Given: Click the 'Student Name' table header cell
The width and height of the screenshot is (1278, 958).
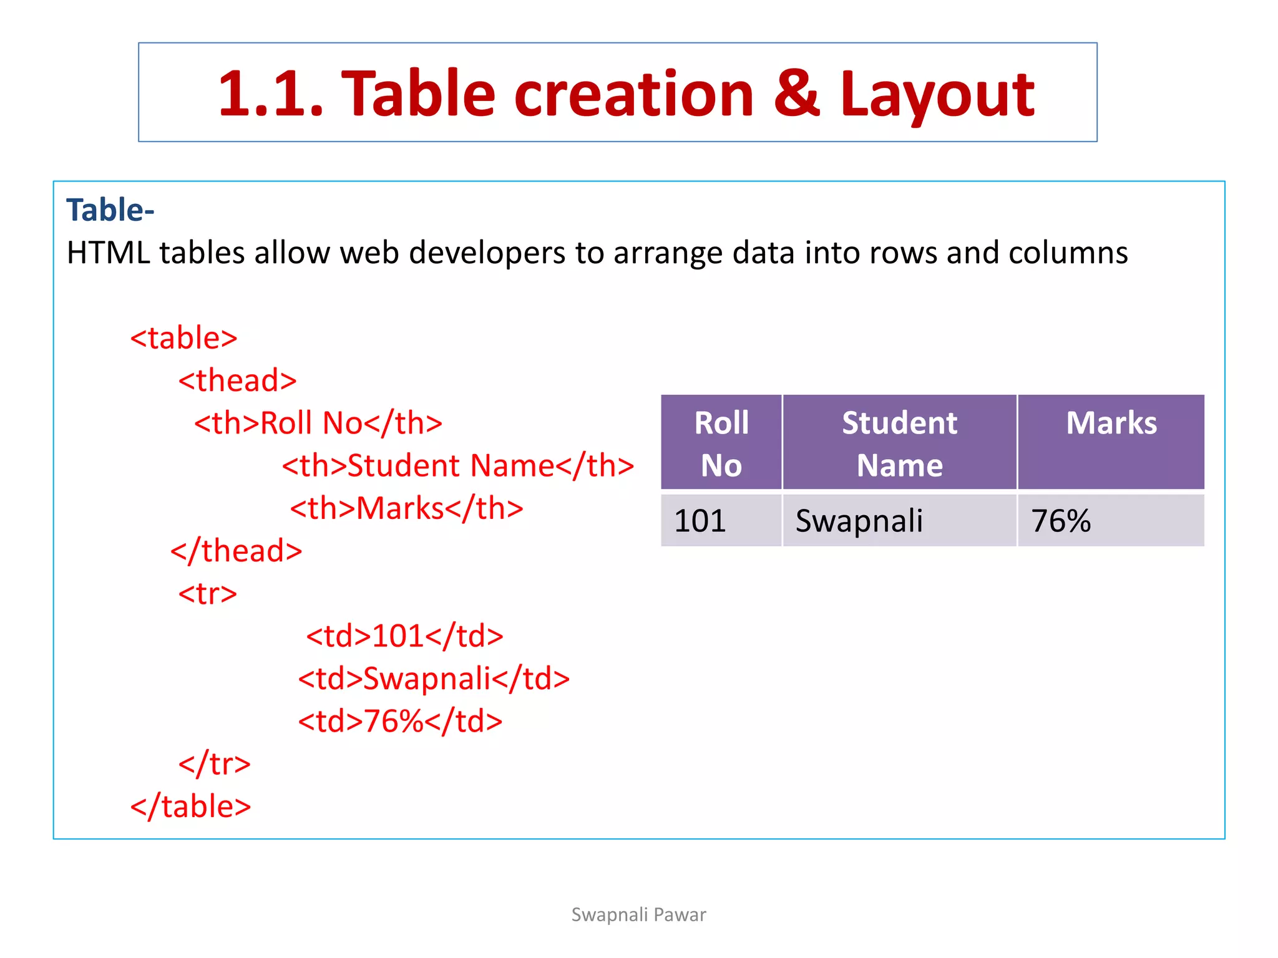Looking at the screenshot, I should [x=899, y=442].
